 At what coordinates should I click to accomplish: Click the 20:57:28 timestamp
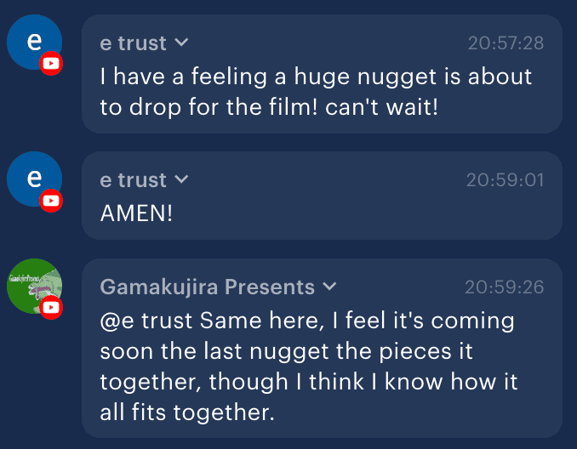tap(506, 43)
